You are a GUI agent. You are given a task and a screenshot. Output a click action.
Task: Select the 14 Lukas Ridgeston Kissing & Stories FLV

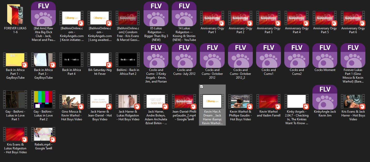tap(184, 13)
